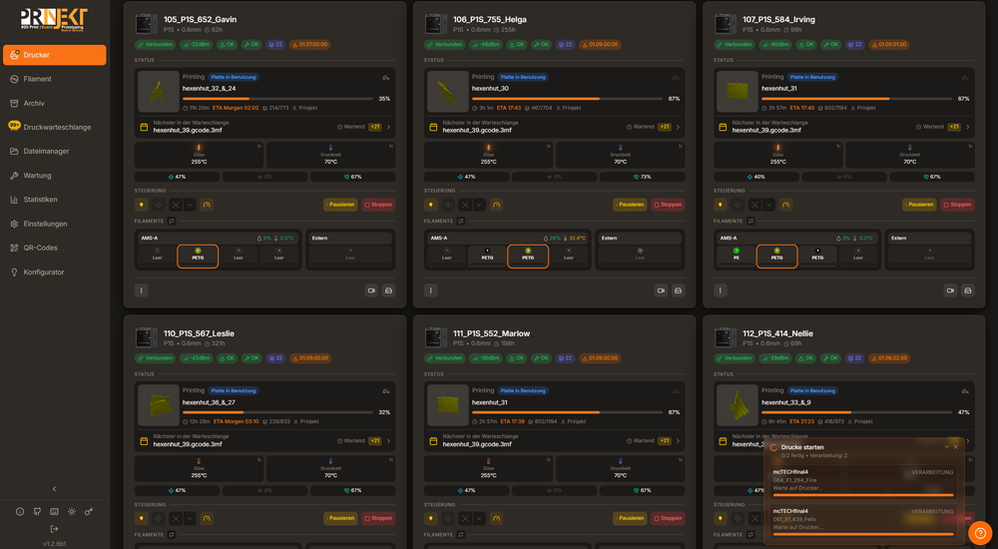Expand Leslie's next-in-queue row with the chevron

click(389, 441)
